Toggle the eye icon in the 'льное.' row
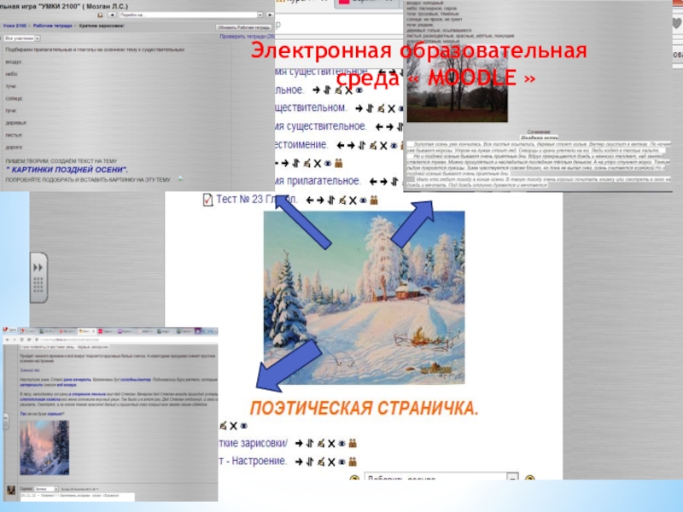Screen dimensions: 683x512 click(x=359, y=90)
